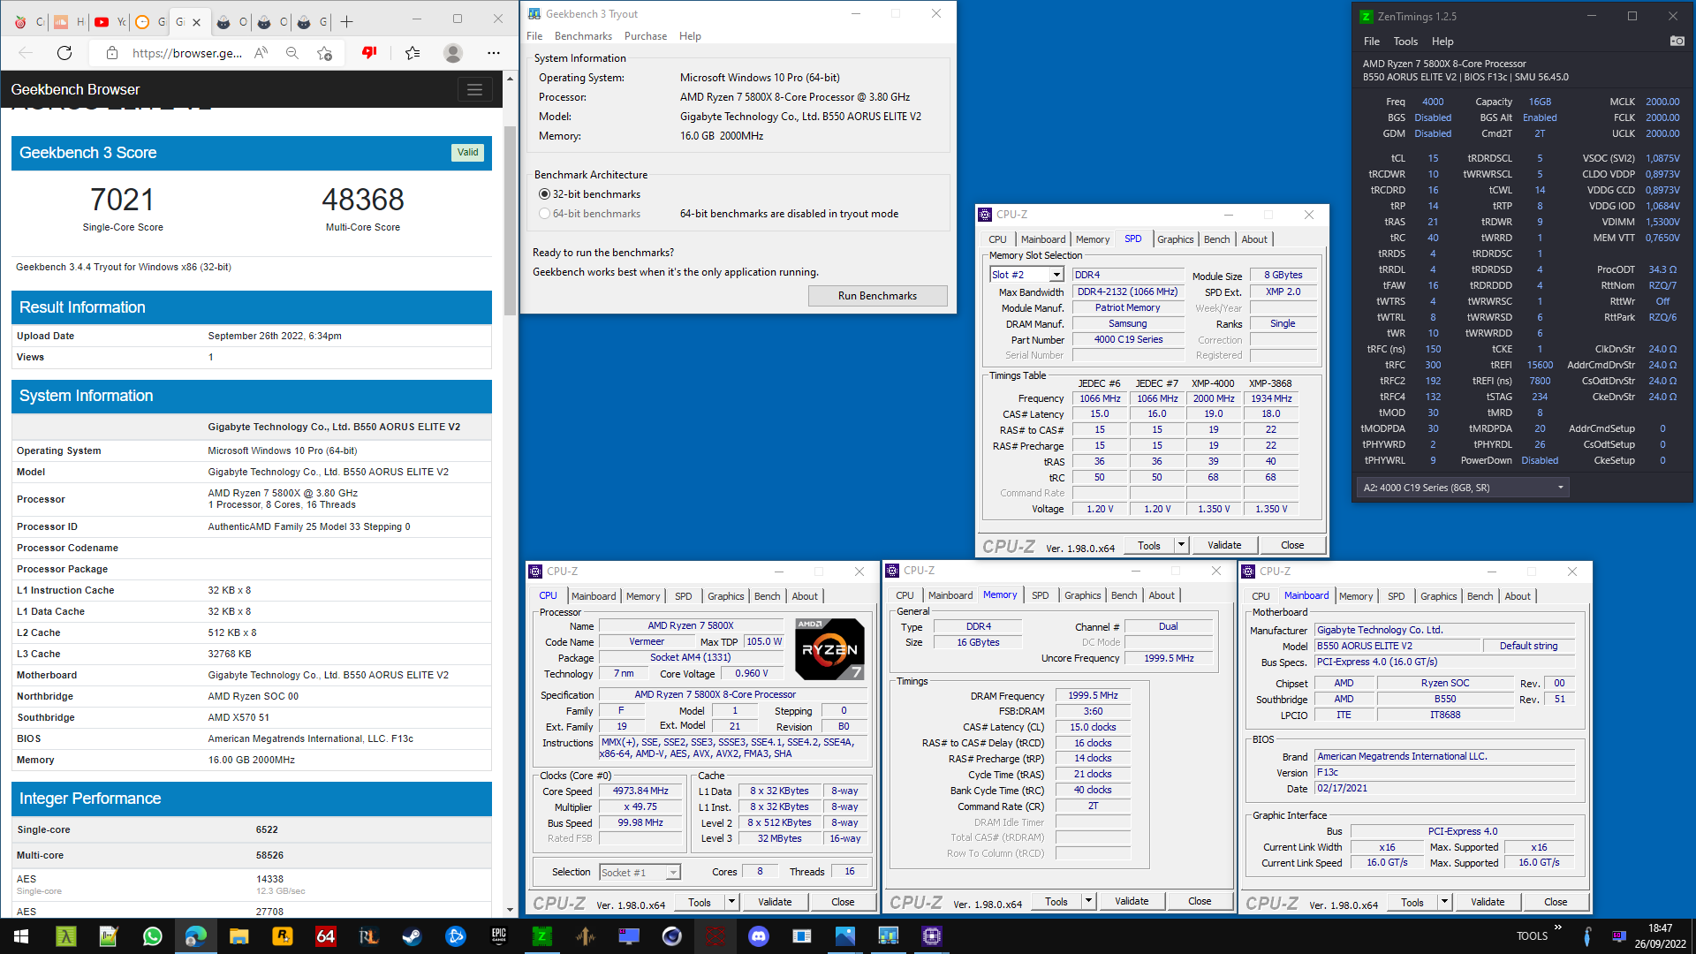
Task: Click Validate in CPU-Z Mainboard window
Action: click(1488, 902)
